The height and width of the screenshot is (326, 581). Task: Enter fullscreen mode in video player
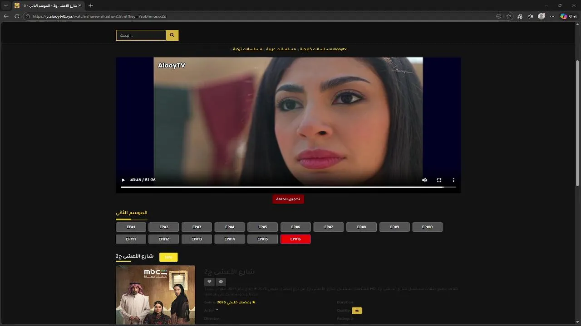click(x=439, y=180)
